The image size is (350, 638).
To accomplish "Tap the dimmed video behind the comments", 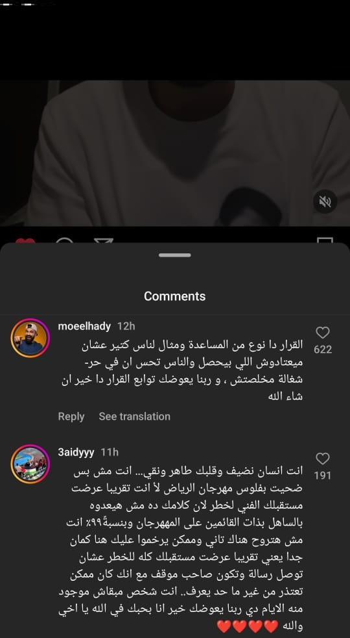I will (175, 153).
